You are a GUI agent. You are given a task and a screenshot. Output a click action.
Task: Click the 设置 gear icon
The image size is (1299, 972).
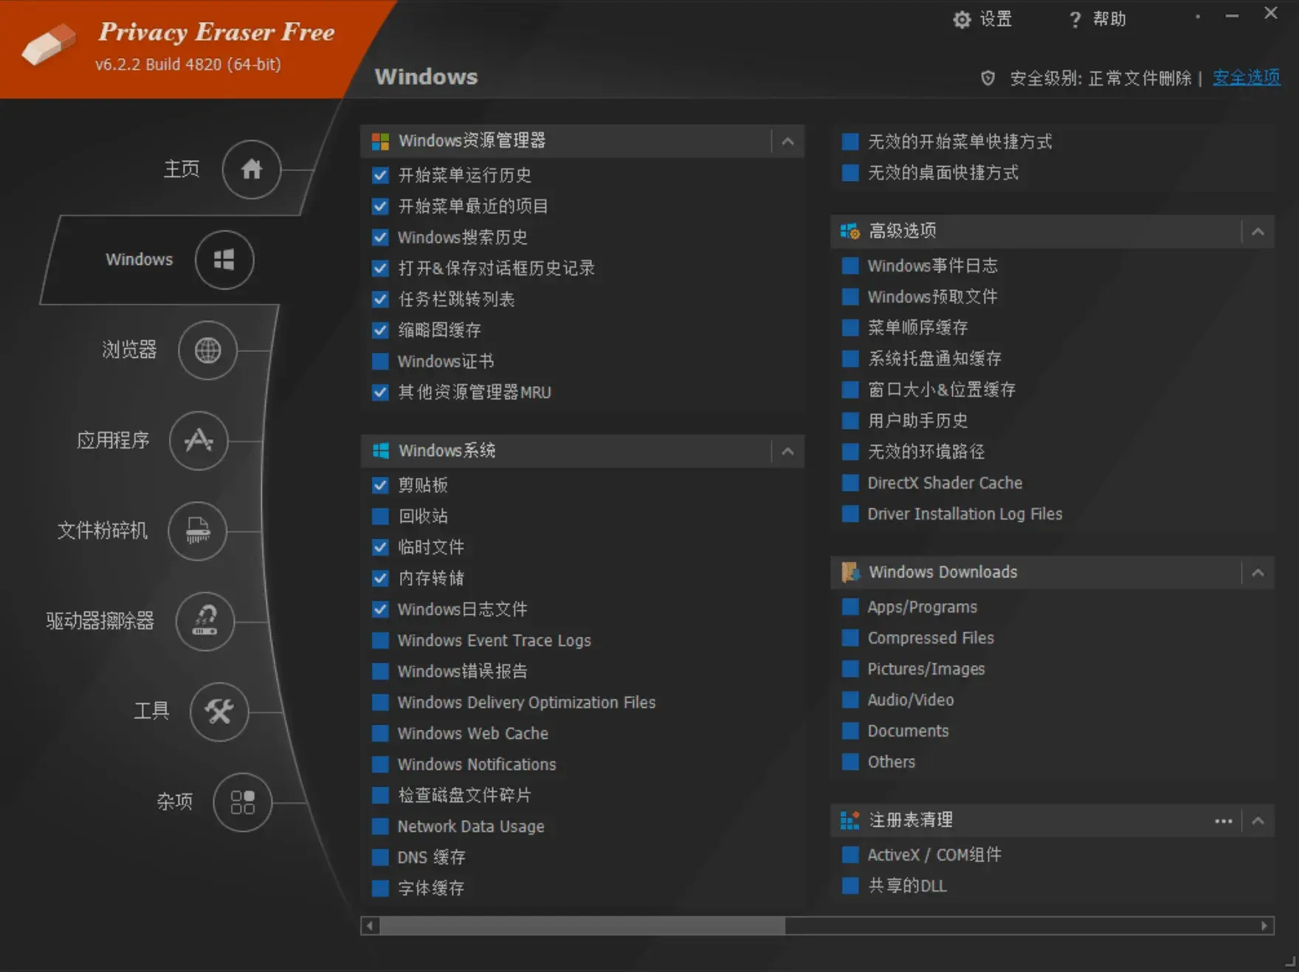pyautogui.click(x=962, y=19)
